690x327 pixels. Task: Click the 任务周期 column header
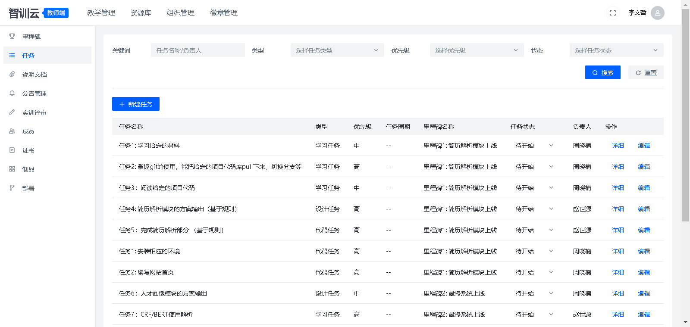398,127
